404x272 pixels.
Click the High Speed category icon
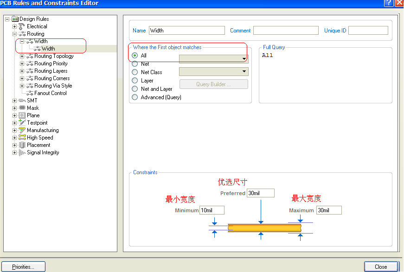click(x=22, y=138)
